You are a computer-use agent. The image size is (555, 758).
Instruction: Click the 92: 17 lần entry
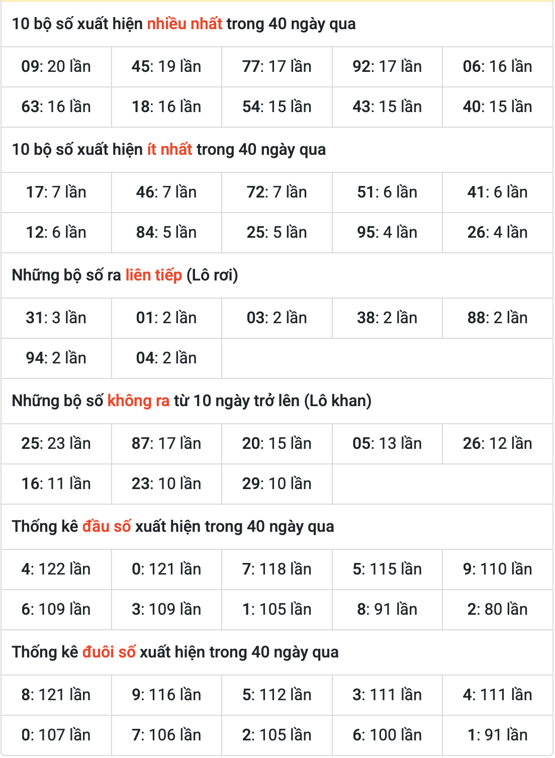(387, 67)
